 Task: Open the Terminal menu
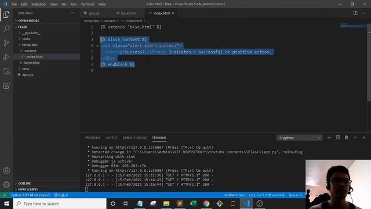(x=88, y=4)
